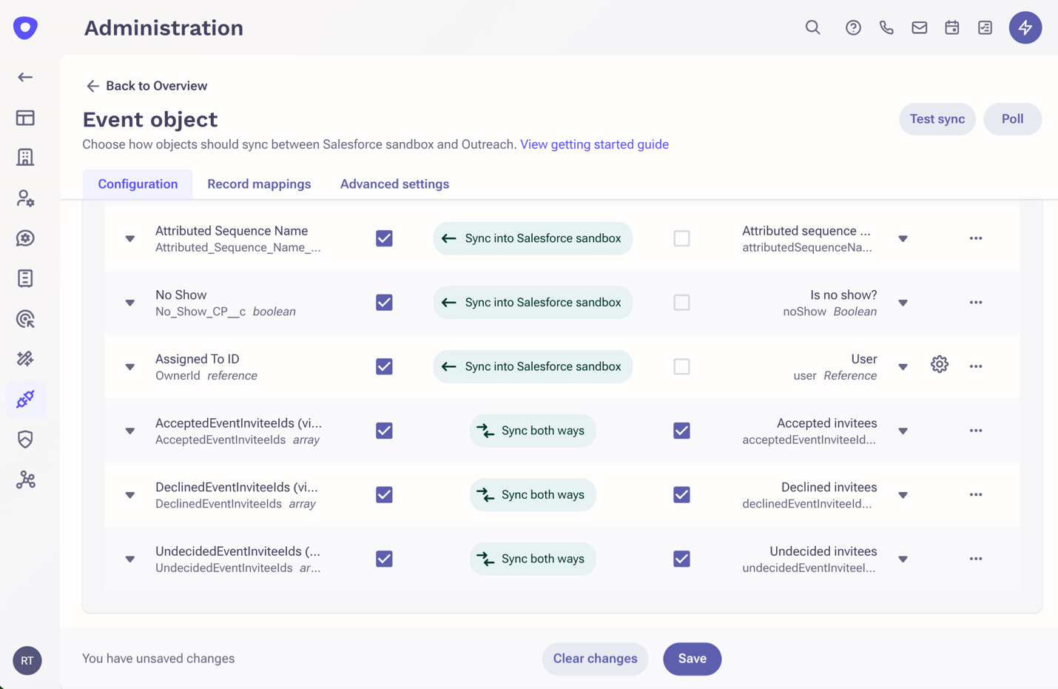This screenshot has height=689, width=1058.
Task: Open the View getting started guide link
Action: point(594,144)
